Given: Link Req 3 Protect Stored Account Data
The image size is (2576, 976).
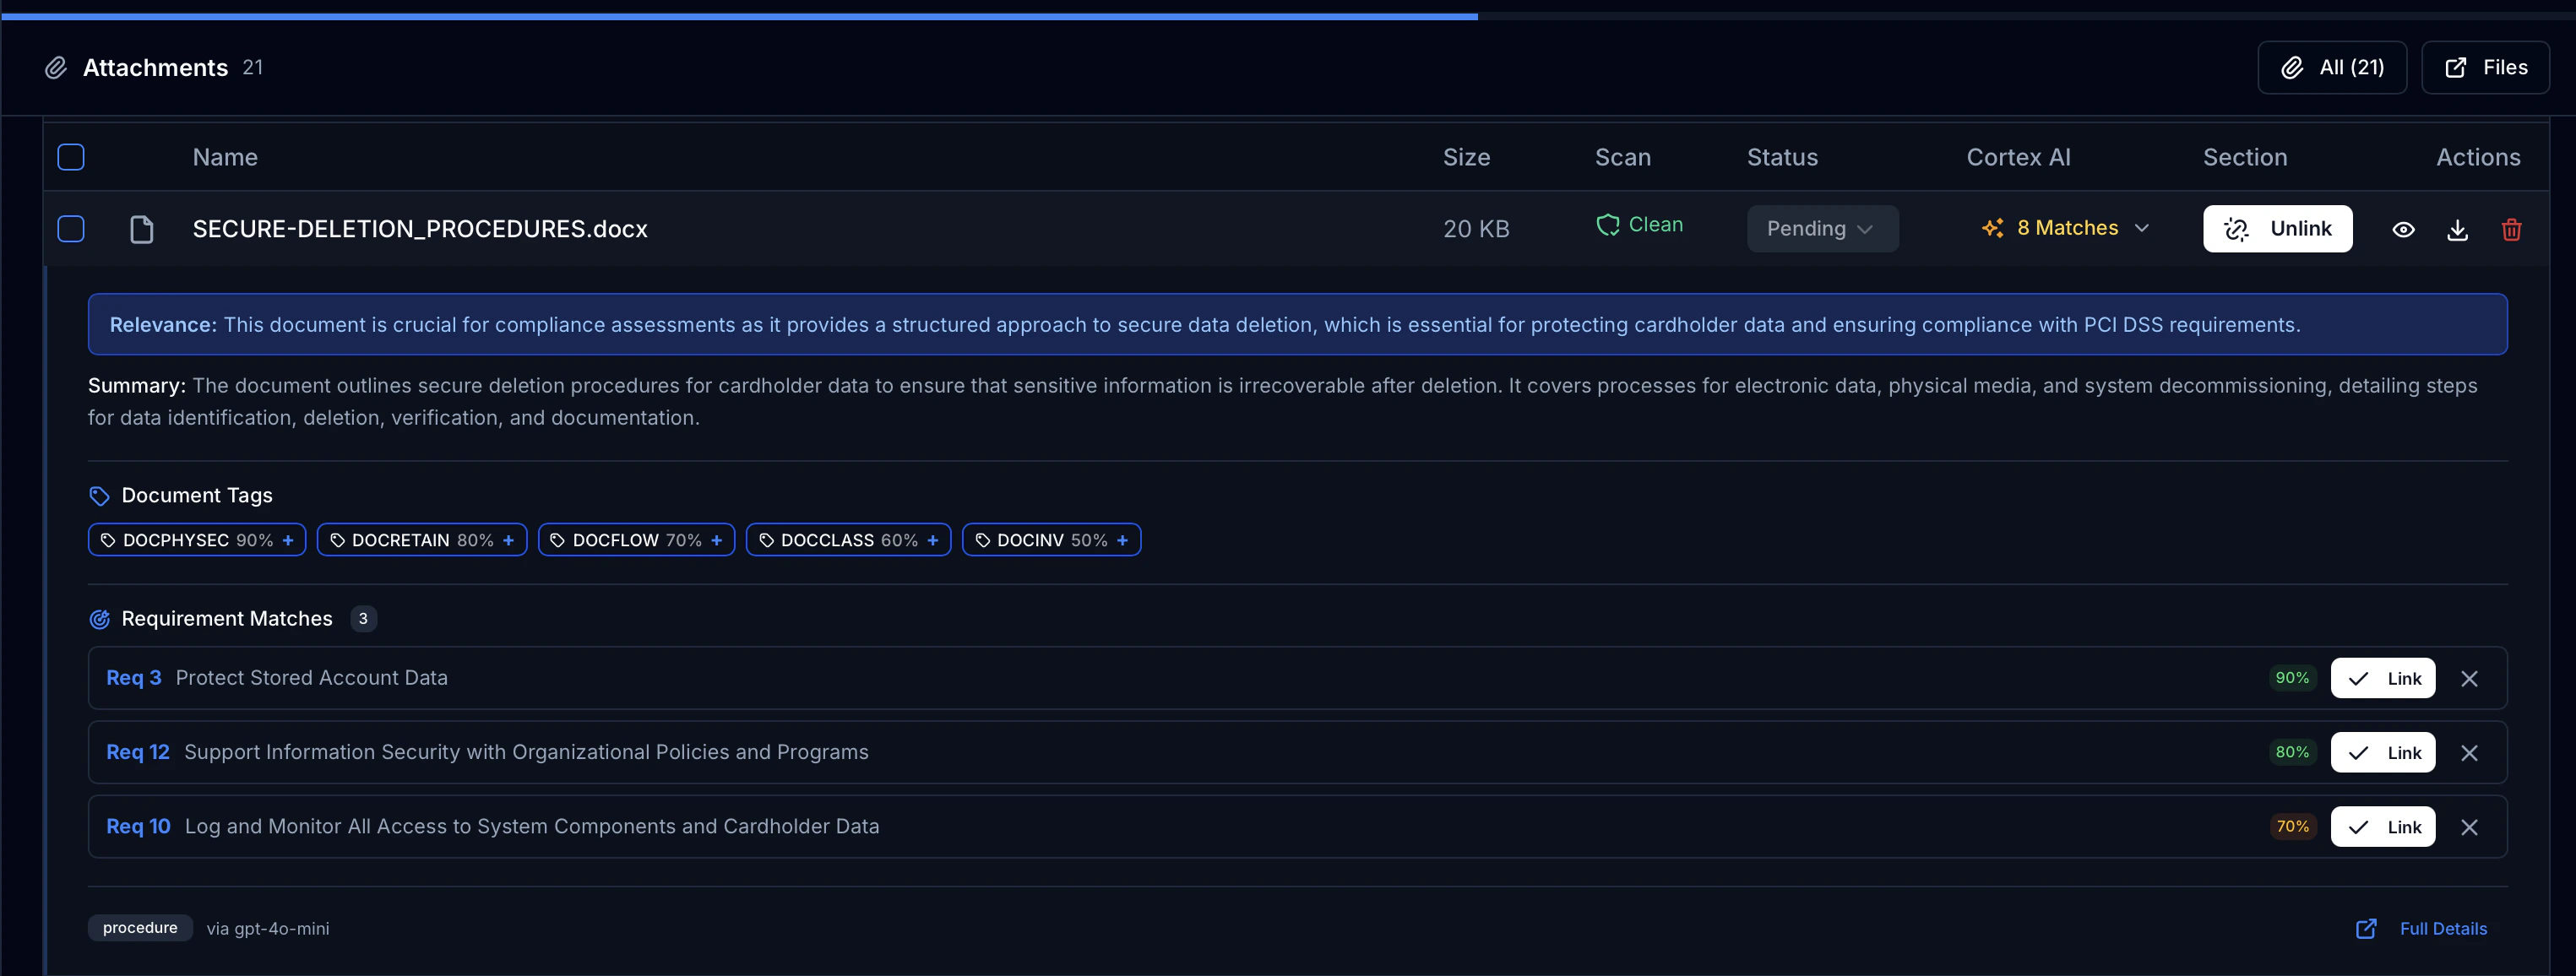Looking at the screenshot, I should click(2383, 677).
